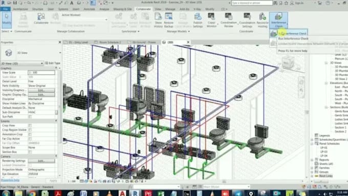The width and height of the screenshot is (348, 196).
Task: Toggle the Far Clip Active checkbox
Action: tap(30, 139)
